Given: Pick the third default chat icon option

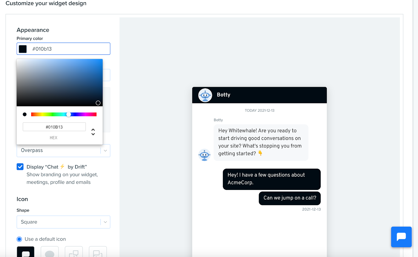Looking at the screenshot, I should pos(74,252).
